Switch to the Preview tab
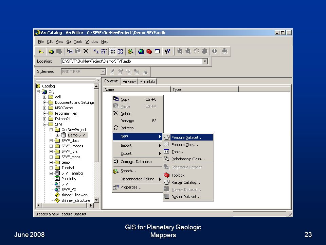Viewport: 326px width, 245px height. tap(129, 81)
